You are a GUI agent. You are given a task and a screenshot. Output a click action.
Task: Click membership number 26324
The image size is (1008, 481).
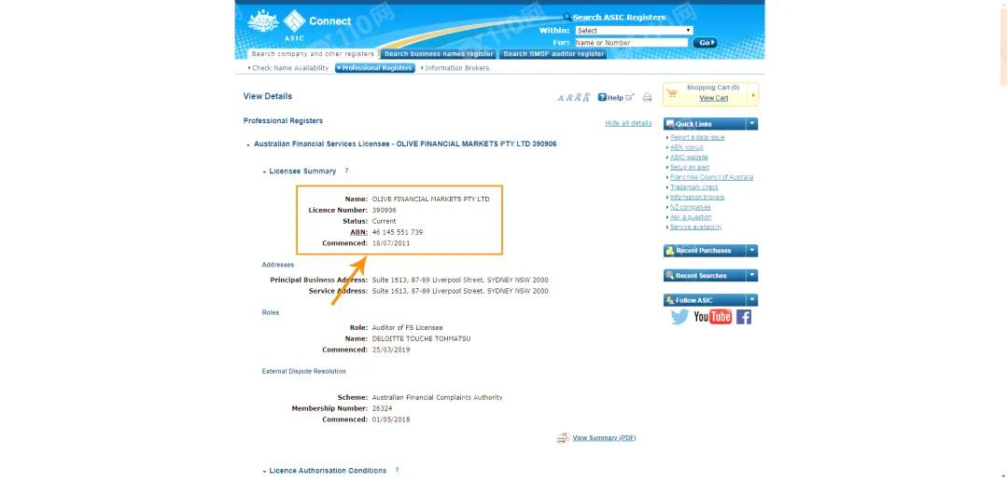[382, 408]
